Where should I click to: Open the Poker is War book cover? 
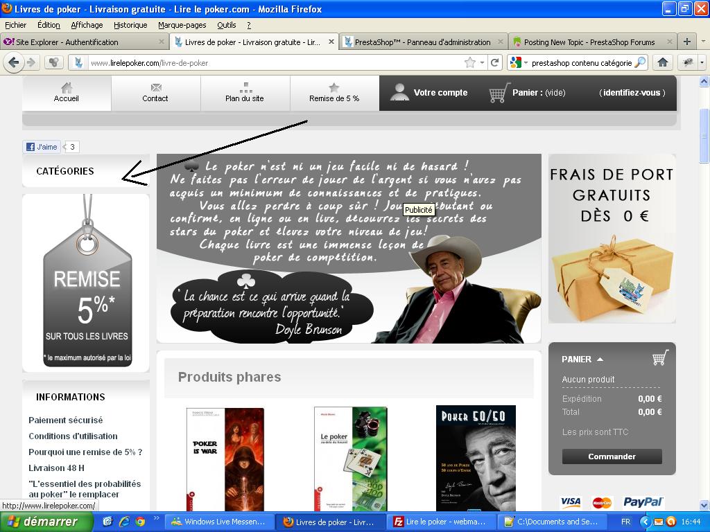(225, 460)
